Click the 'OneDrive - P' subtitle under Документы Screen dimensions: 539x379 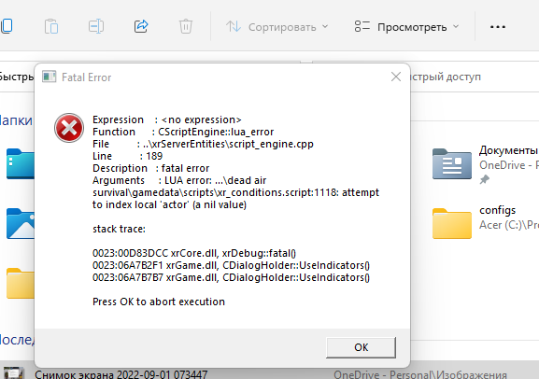509,165
